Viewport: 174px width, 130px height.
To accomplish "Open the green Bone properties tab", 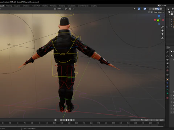I will 167,94.
